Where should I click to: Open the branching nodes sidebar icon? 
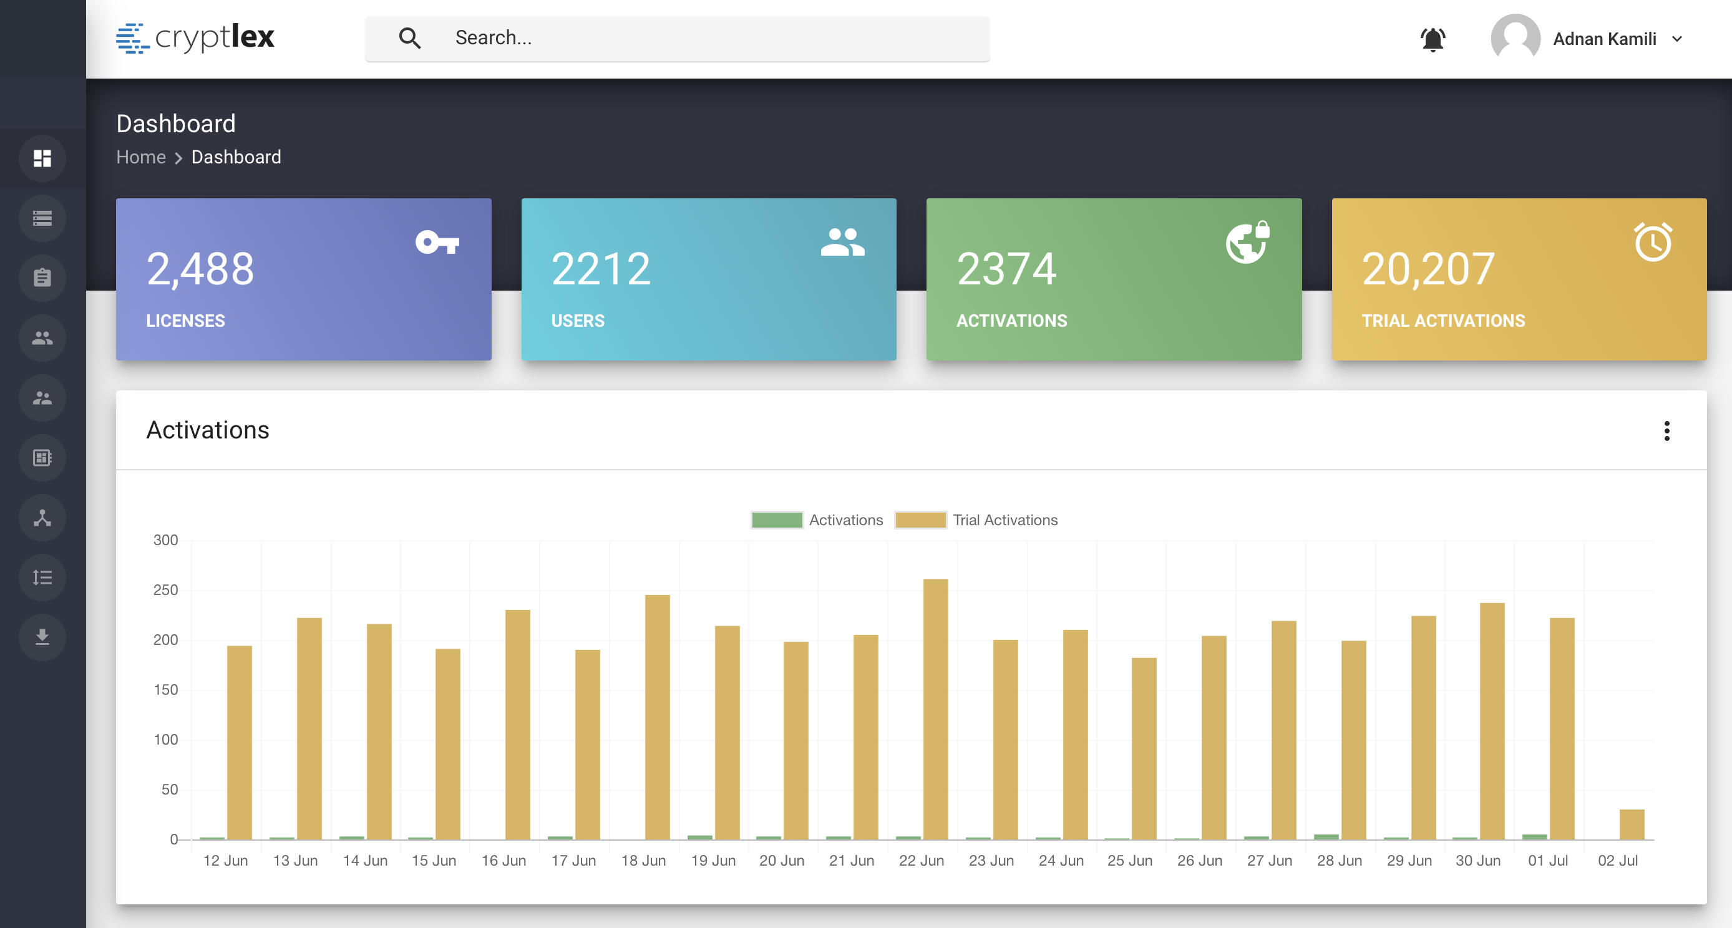[x=42, y=518]
